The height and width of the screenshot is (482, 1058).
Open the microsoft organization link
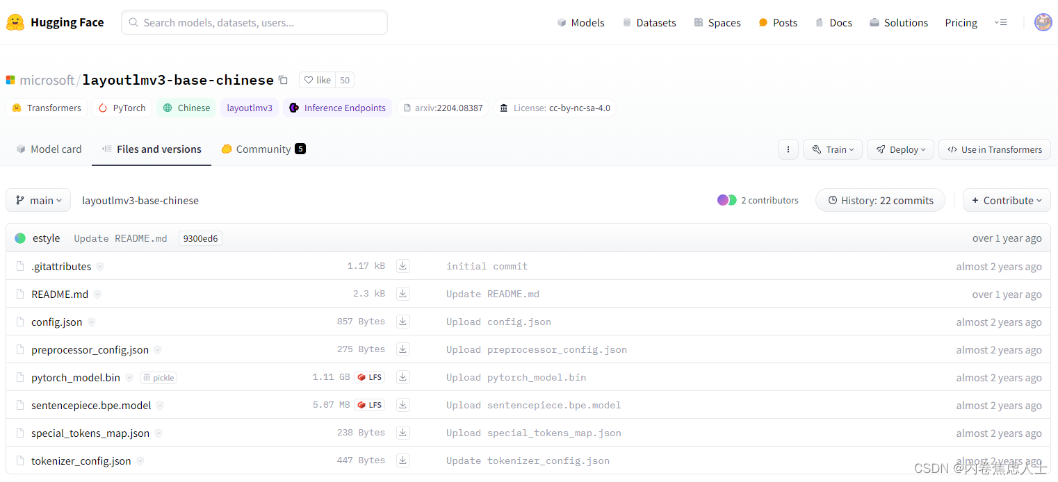point(47,81)
